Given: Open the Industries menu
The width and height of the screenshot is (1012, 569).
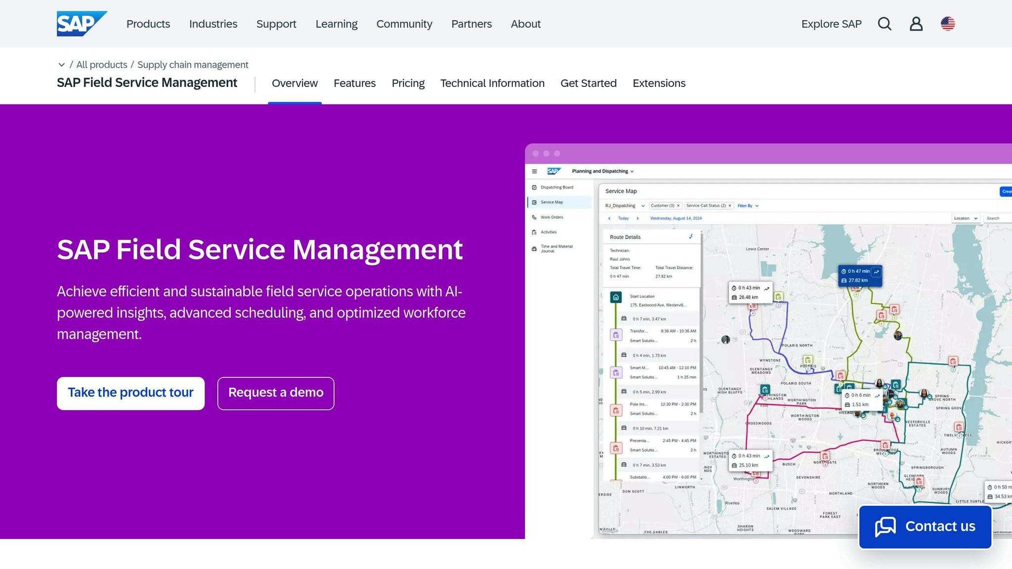Looking at the screenshot, I should [x=213, y=24].
